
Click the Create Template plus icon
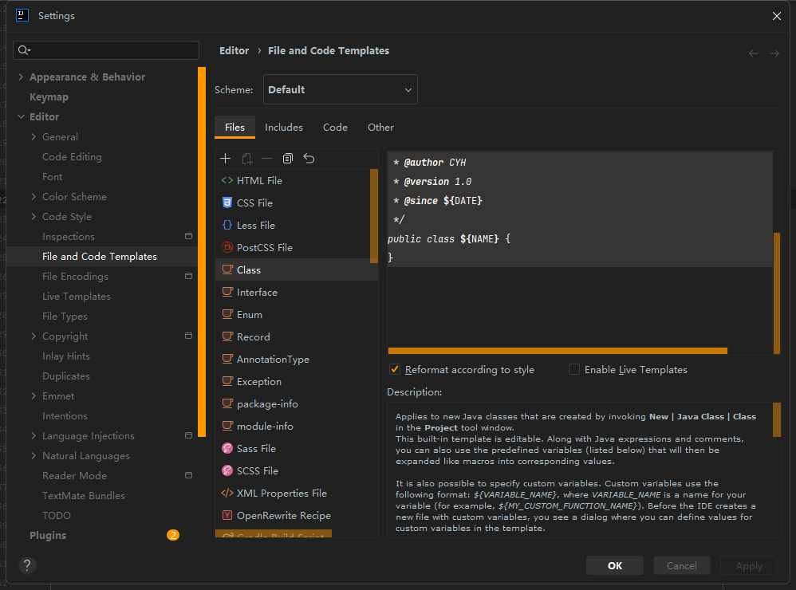click(226, 159)
